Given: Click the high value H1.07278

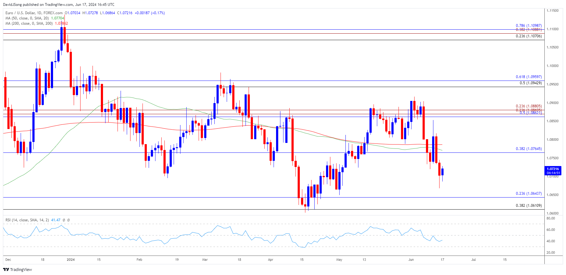Looking at the screenshot, I should (x=90, y=13).
